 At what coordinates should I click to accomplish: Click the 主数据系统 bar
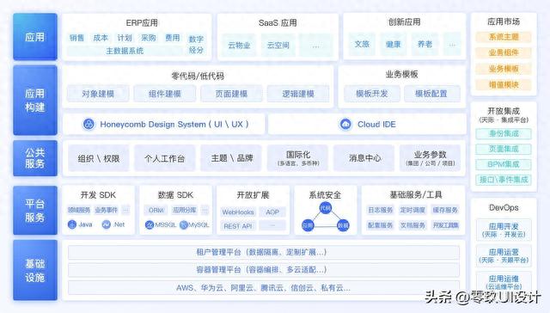click(125, 51)
